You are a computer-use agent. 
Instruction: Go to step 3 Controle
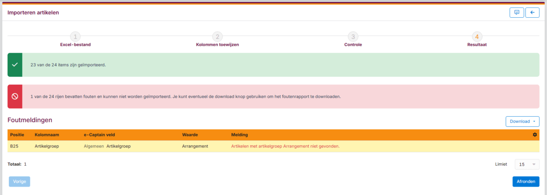pos(353,40)
